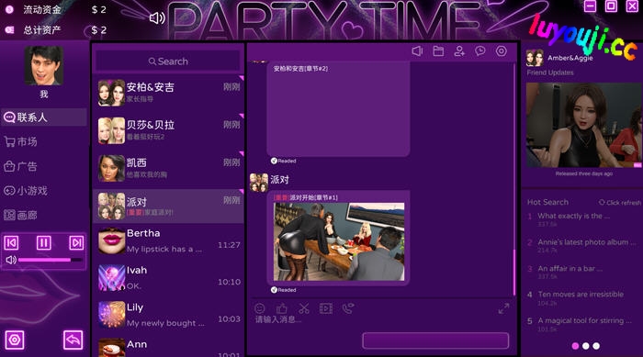This screenshot has height=357, width=643.
Task: Open 联系人 contacts tab
Action: pyautogui.click(x=43, y=117)
